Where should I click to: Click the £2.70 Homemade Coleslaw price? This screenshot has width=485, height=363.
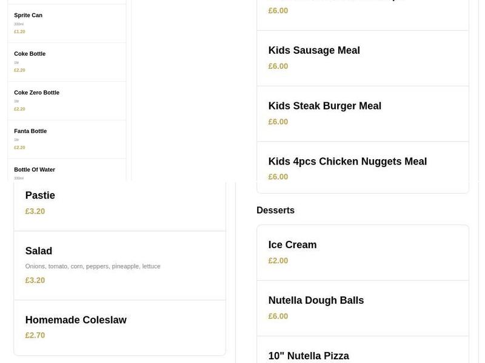35,335
